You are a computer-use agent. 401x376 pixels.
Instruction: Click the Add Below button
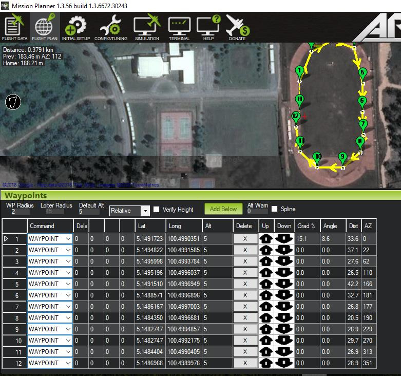[223, 209]
